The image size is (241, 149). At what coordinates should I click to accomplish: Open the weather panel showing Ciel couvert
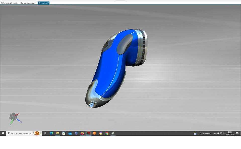click(x=202, y=133)
